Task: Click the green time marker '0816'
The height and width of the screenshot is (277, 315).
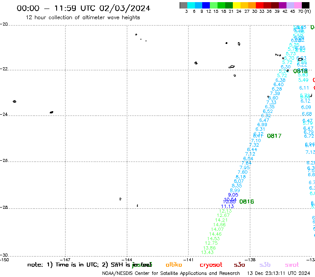Action: point(246,202)
